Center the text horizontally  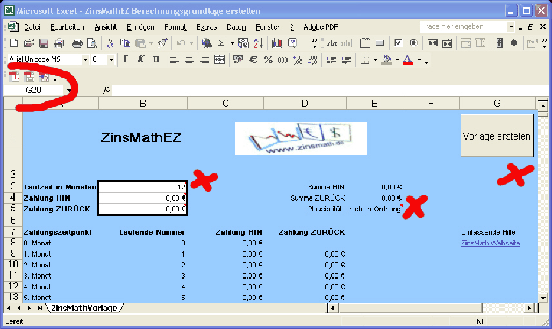click(x=189, y=60)
